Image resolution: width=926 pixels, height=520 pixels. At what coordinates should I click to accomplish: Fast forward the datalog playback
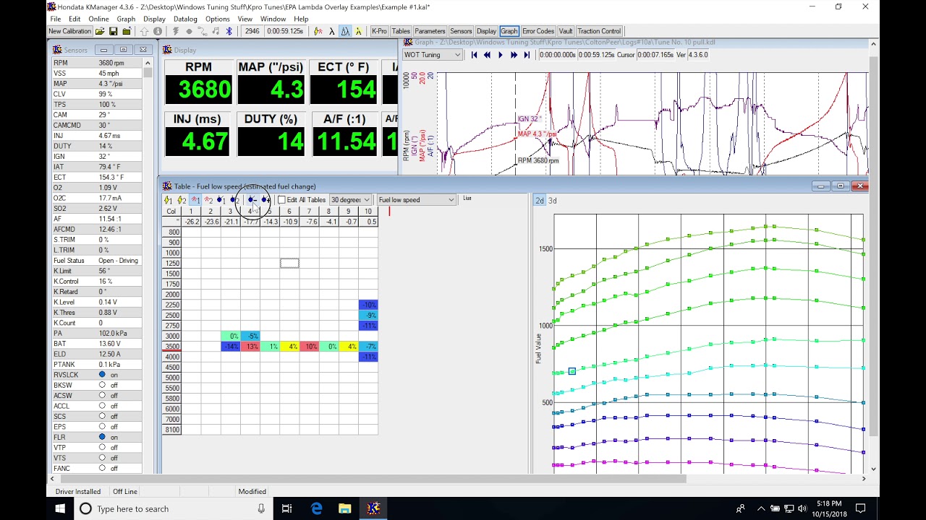(x=513, y=55)
